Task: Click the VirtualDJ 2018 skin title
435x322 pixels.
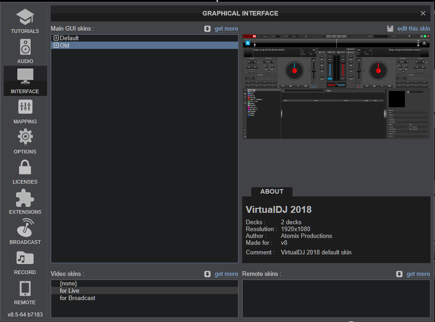Action: click(x=279, y=210)
